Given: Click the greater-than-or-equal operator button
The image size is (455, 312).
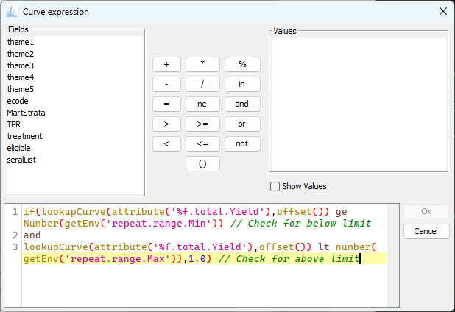Looking at the screenshot, I should coord(202,124).
